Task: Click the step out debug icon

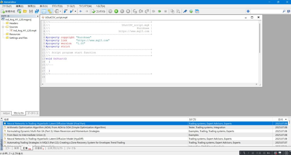Action: tap(147, 11)
